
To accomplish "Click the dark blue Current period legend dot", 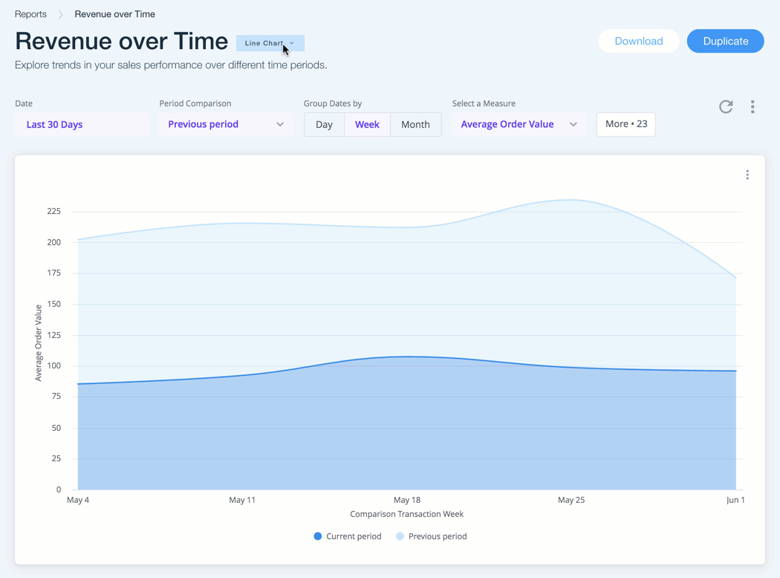I will pos(318,536).
